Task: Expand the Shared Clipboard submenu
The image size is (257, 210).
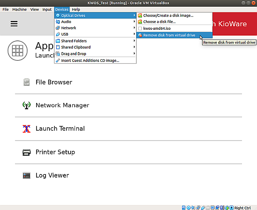Action: coord(95,47)
